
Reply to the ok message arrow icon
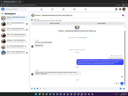point(116,83)
